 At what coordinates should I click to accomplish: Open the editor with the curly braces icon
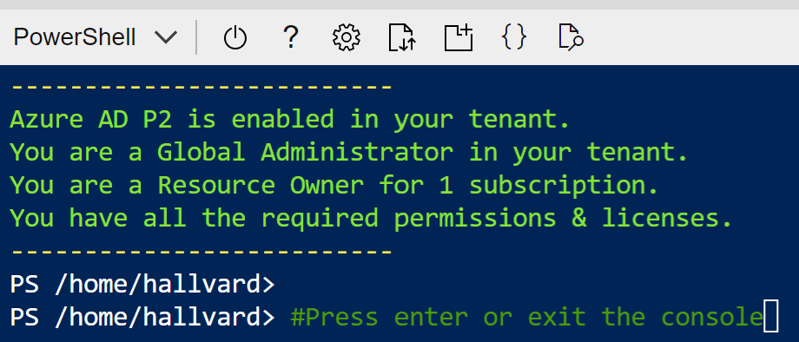pyautogui.click(x=514, y=38)
